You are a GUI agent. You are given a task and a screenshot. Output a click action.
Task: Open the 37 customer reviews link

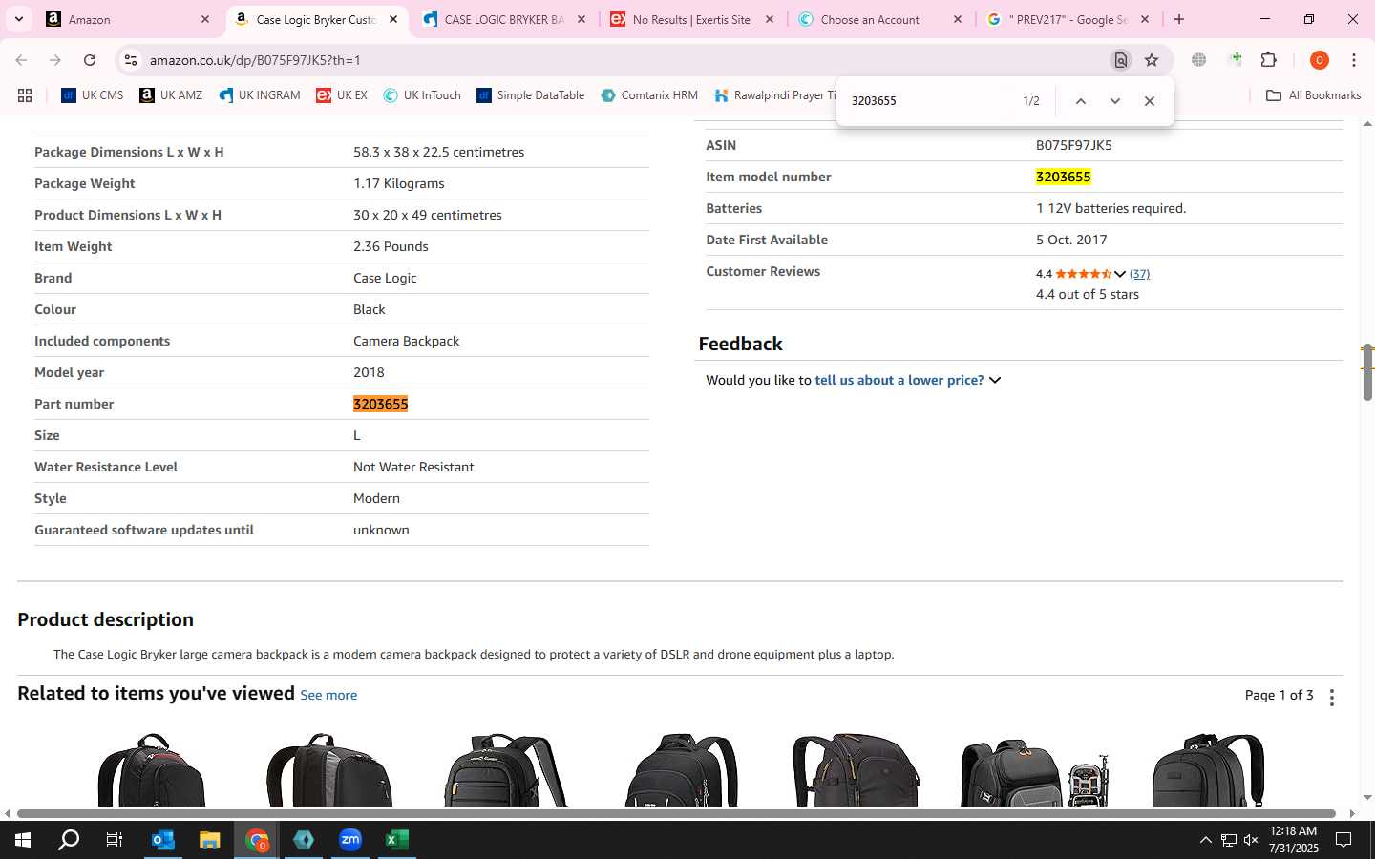1139,274
